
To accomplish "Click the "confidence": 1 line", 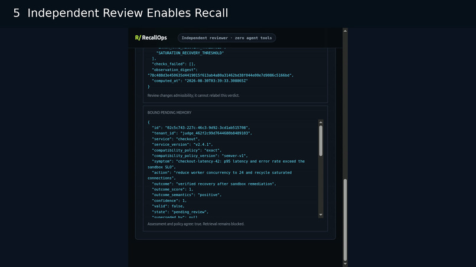I will point(169,200).
